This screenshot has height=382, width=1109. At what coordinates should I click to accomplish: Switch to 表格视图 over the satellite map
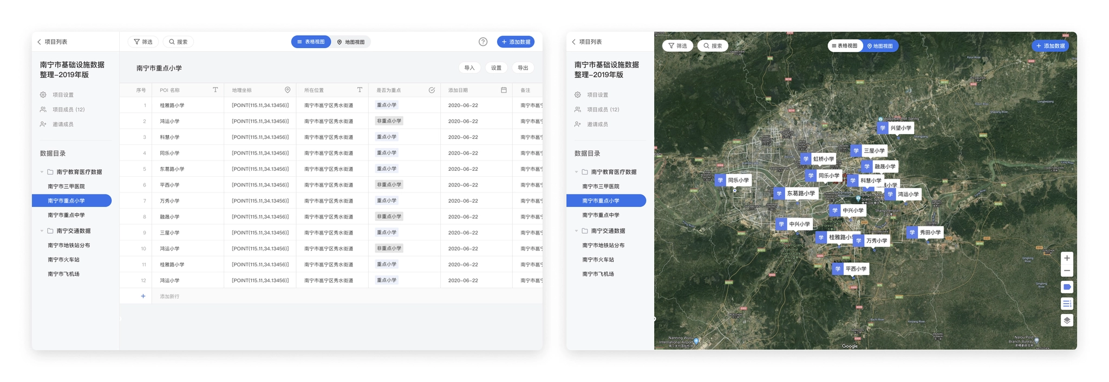pyautogui.click(x=845, y=46)
